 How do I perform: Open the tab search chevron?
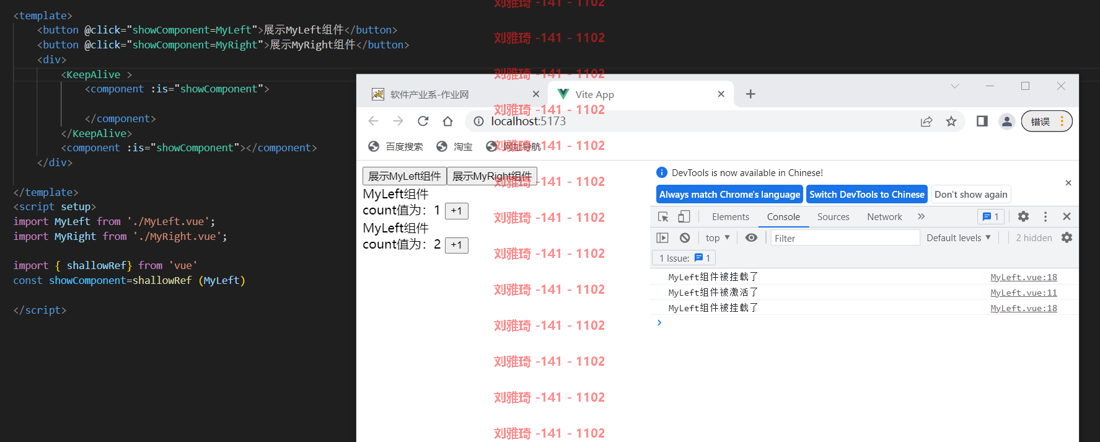[x=955, y=86]
